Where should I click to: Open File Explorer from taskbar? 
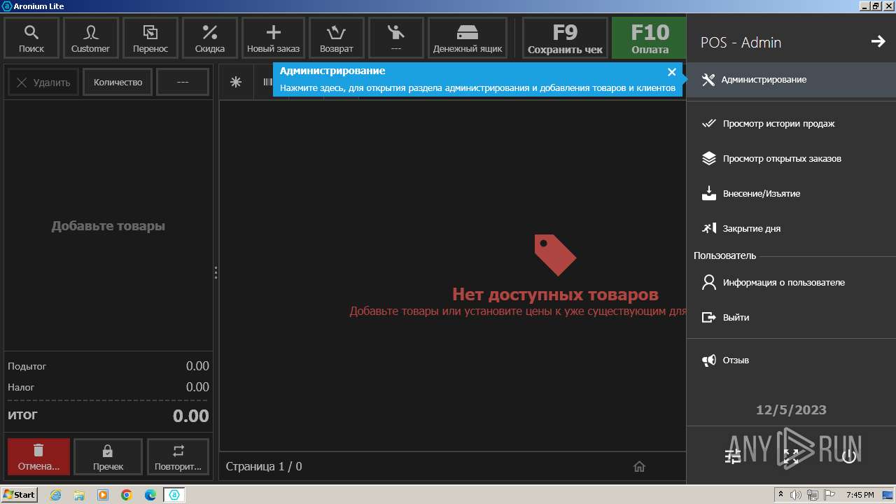pyautogui.click(x=79, y=495)
